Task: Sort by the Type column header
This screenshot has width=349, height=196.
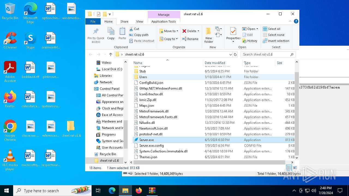Action: (259, 63)
